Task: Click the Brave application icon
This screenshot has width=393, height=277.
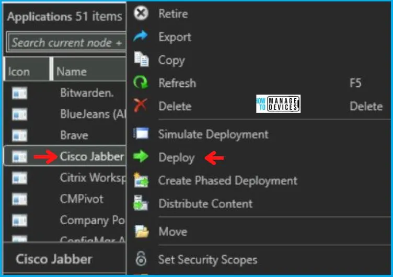Action: click(x=19, y=135)
